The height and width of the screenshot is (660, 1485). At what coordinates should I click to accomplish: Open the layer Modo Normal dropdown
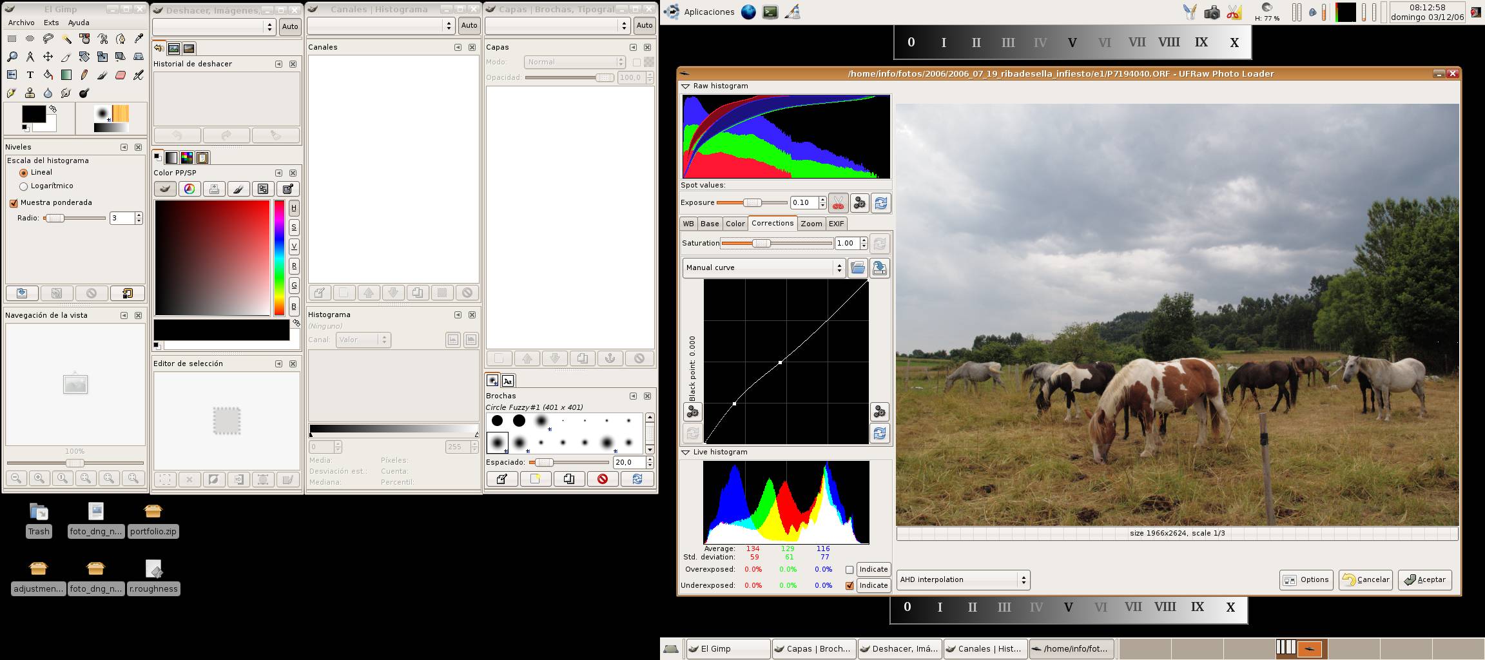[574, 62]
